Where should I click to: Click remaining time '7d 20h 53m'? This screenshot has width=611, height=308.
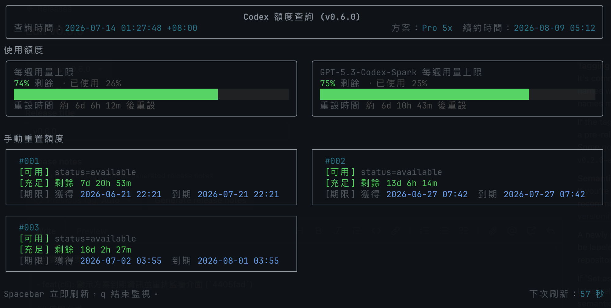pyautogui.click(x=106, y=183)
